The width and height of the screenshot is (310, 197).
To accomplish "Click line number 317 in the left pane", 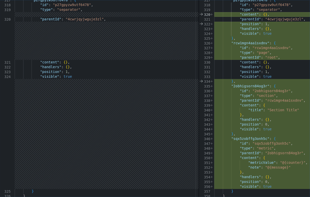I will pyautogui.click(x=7, y=1).
